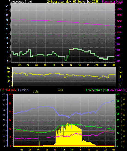
Task: Click the E compass direction label
Action: pyautogui.click(x=120, y=81)
